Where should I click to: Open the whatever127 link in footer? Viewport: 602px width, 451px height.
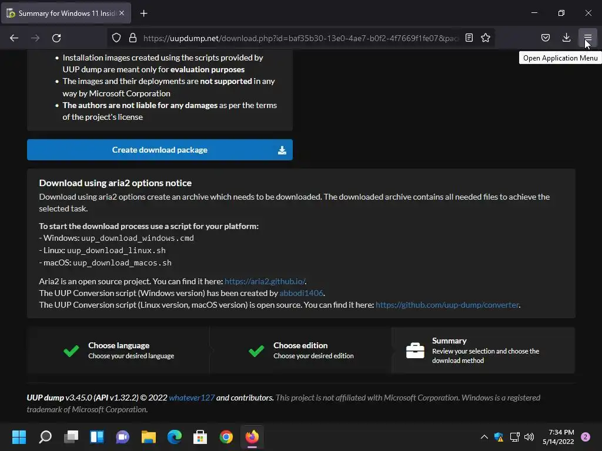click(x=192, y=398)
